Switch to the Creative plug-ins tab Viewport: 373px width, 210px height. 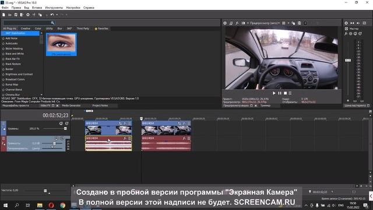(26, 29)
